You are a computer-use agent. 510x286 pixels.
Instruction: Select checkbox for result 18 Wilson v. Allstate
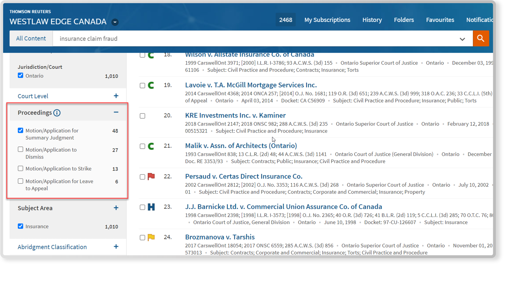[142, 55]
